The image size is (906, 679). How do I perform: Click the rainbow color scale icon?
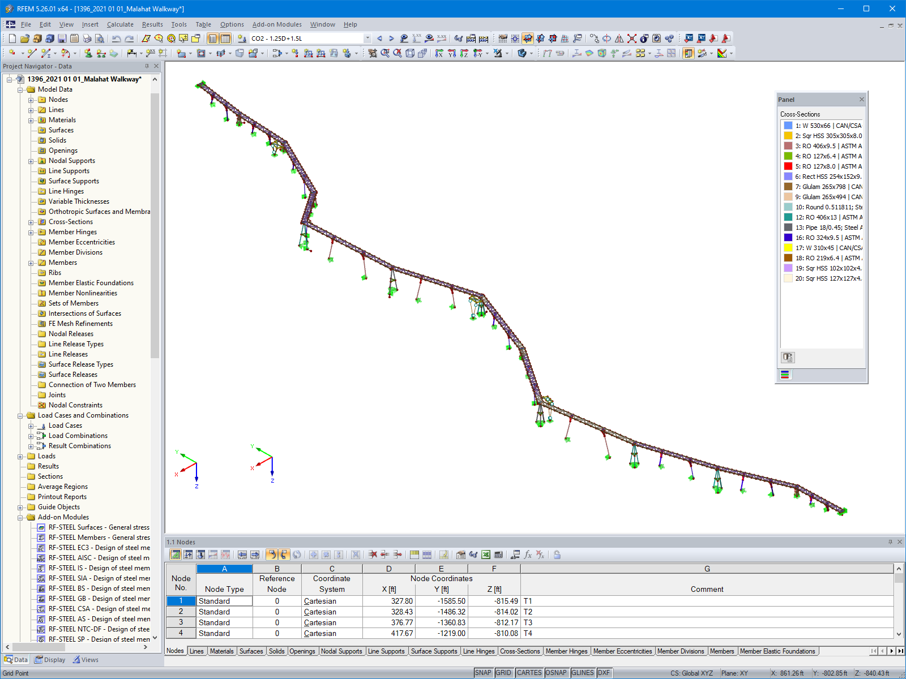[x=722, y=53]
